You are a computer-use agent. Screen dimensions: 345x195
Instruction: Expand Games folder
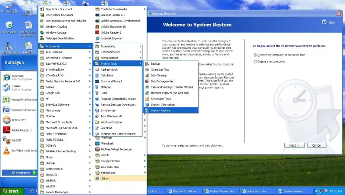[x=65, y=87]
